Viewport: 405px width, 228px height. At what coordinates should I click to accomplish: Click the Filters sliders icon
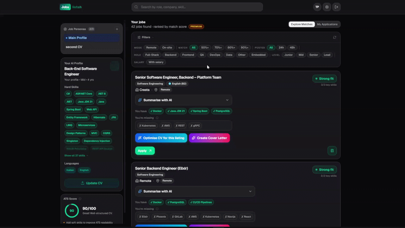click(139, 37)
